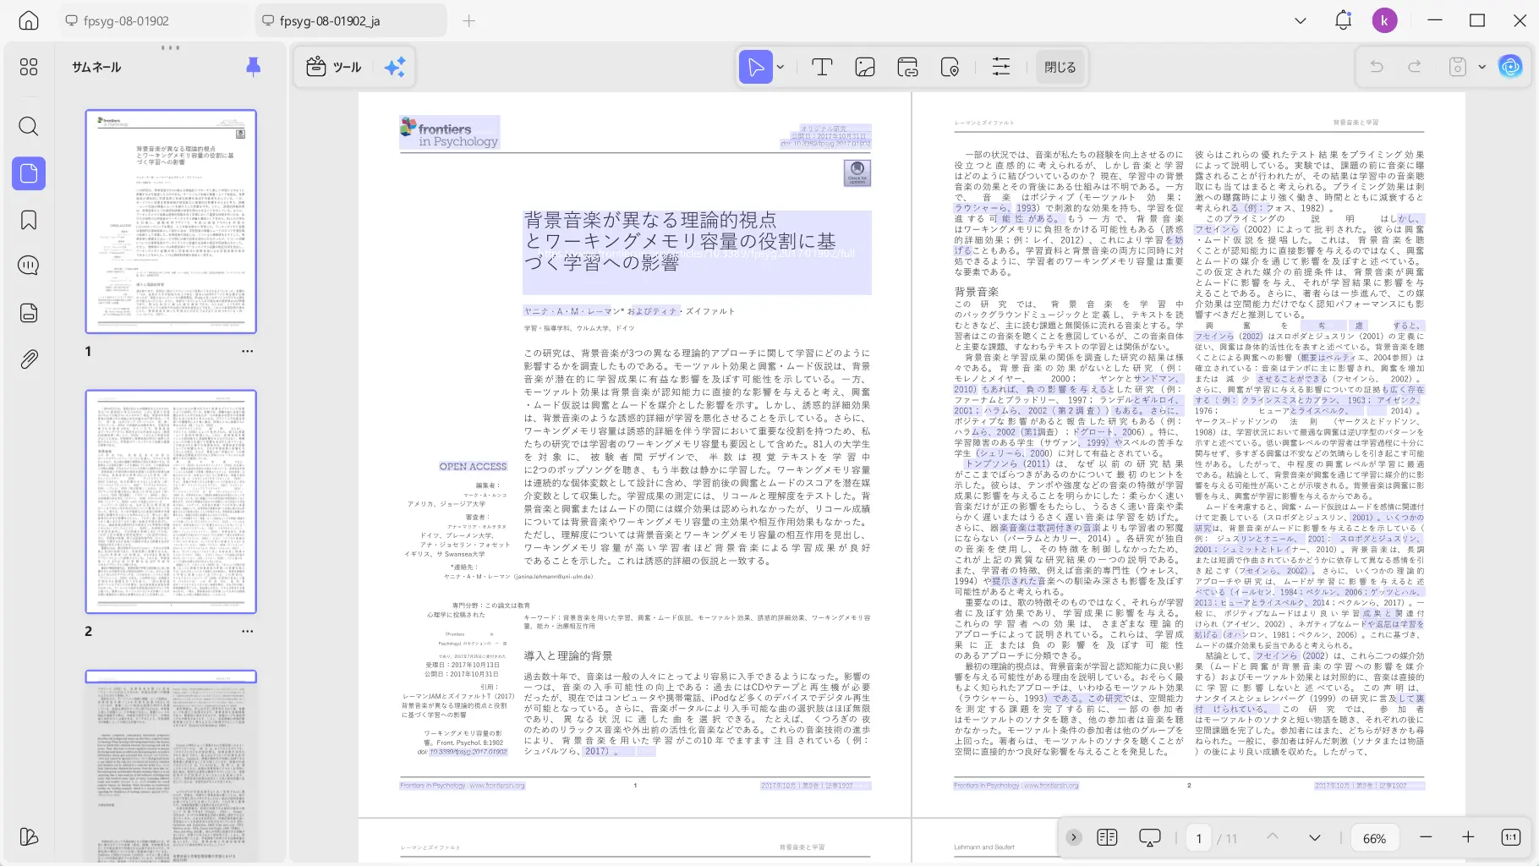Select the link edit tool
Screen dimensions: 1539x866
[x=907, y=67]
